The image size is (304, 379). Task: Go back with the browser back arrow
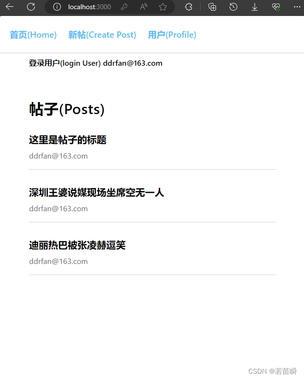pyautogui.click(x=10, y=7)
